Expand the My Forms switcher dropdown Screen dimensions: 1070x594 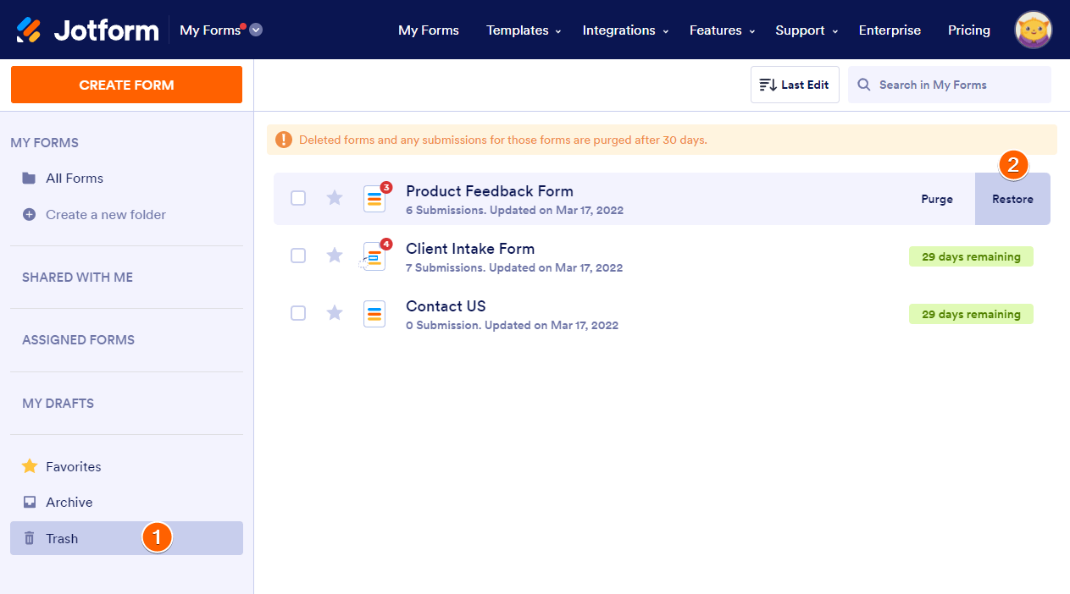pyautogui.click(x=256, y=30)
